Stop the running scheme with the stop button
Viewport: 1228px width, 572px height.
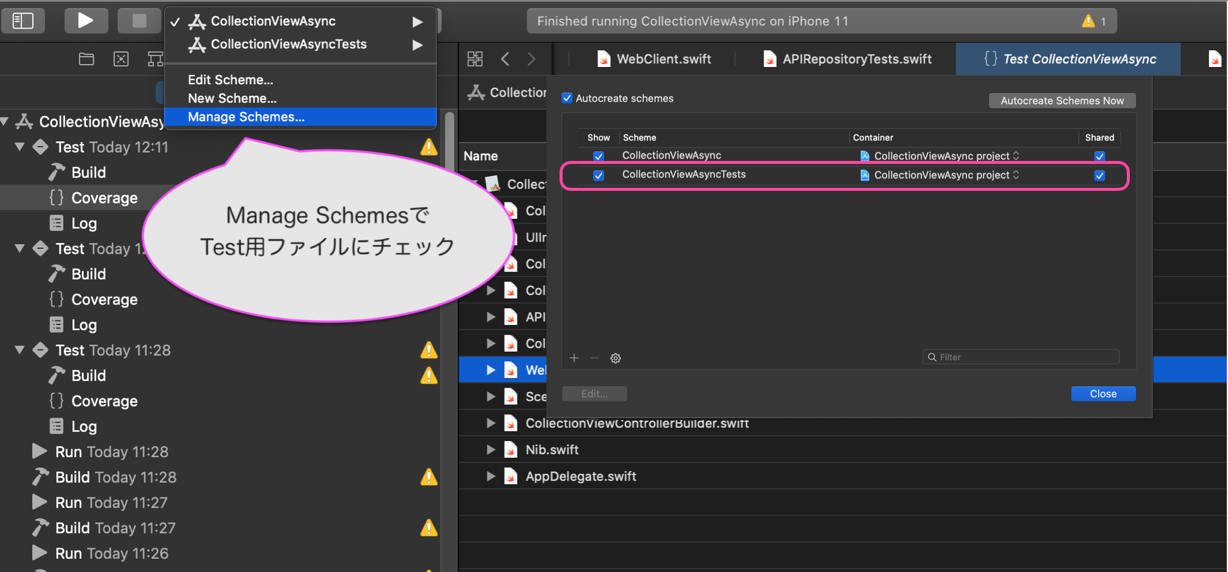139,21
